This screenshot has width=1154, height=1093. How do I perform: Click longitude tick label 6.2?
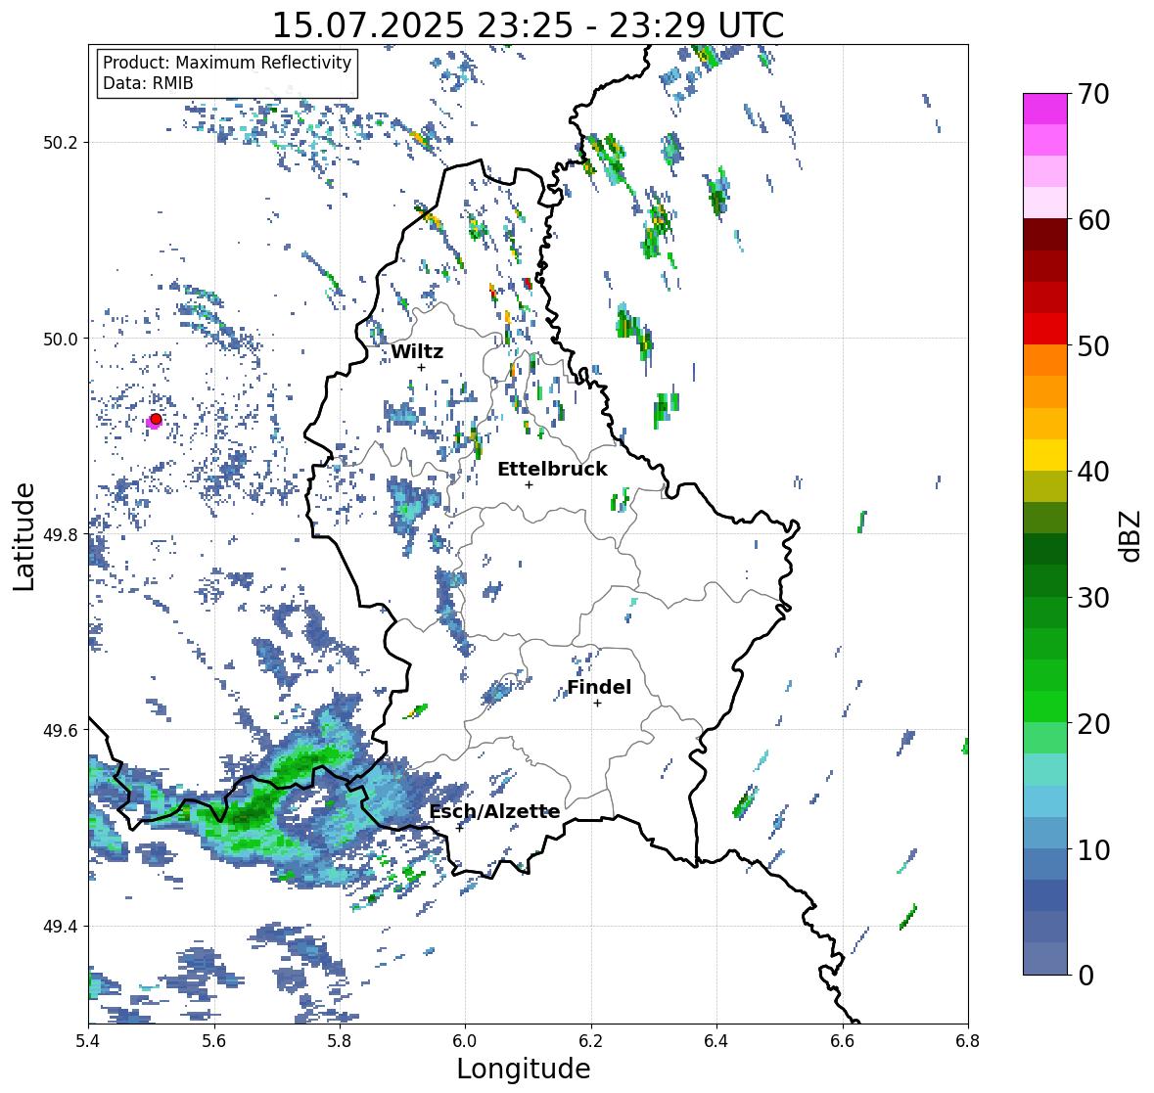(591, 1041)
